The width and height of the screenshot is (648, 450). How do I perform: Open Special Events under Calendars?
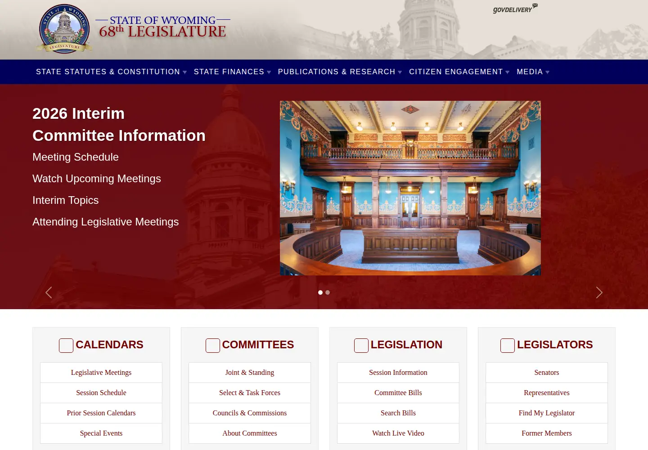click(x=101, y=433)
